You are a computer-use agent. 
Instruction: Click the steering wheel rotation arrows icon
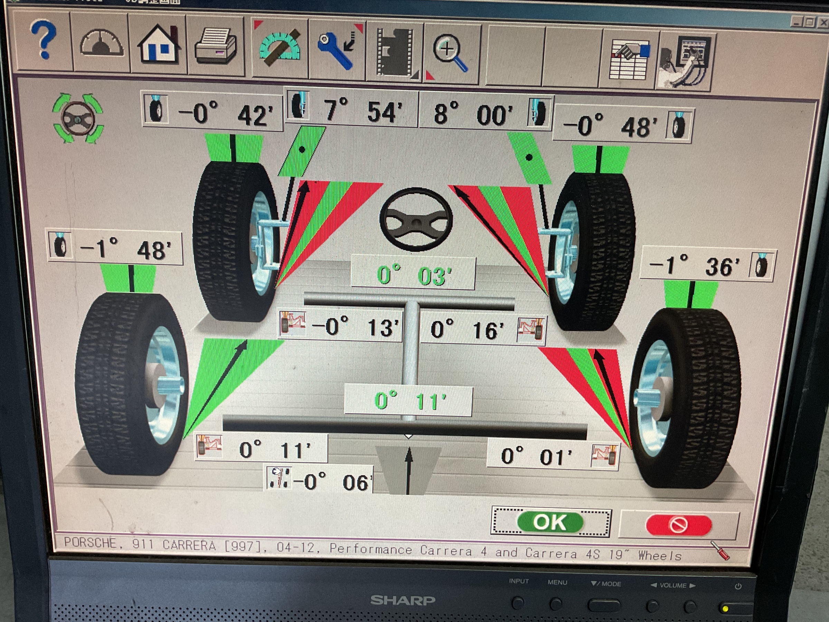click(x=78, y=119)
